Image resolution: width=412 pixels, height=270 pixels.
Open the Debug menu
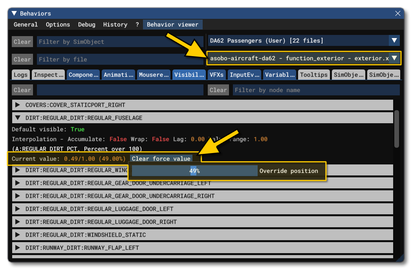pyautogui.click(x=86, y=24)
